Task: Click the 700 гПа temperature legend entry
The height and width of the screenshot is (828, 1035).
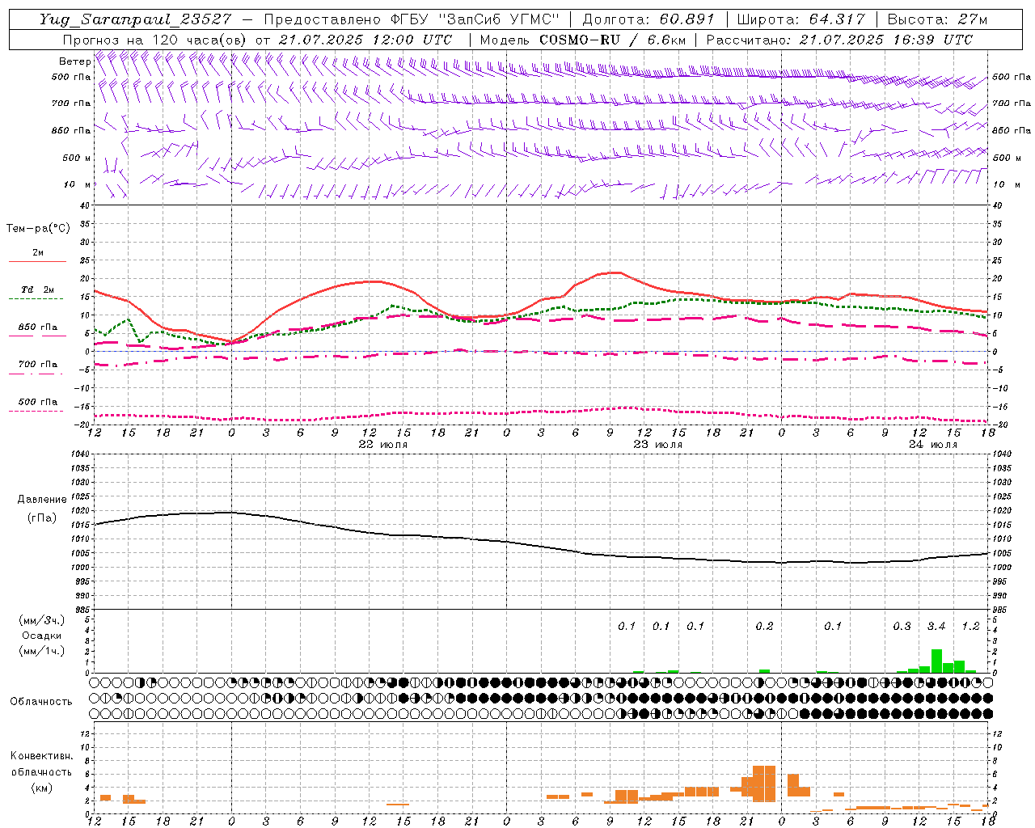Action: [x=37, y=365]
